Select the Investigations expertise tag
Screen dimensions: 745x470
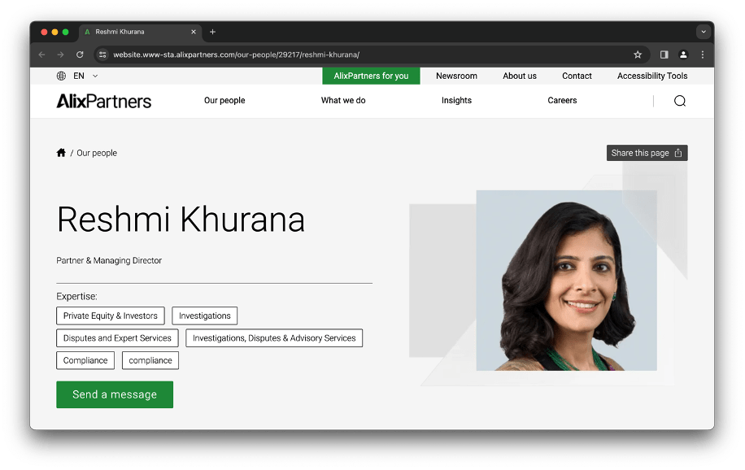(x=205, y=316)
